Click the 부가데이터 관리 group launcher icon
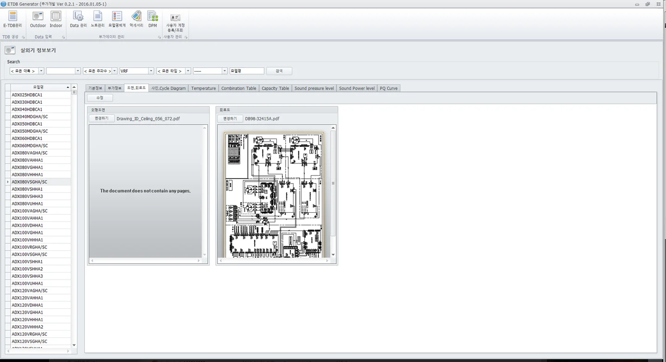This screenshot has height=362, width=666. pyautogui.click(x=159, y=37)
